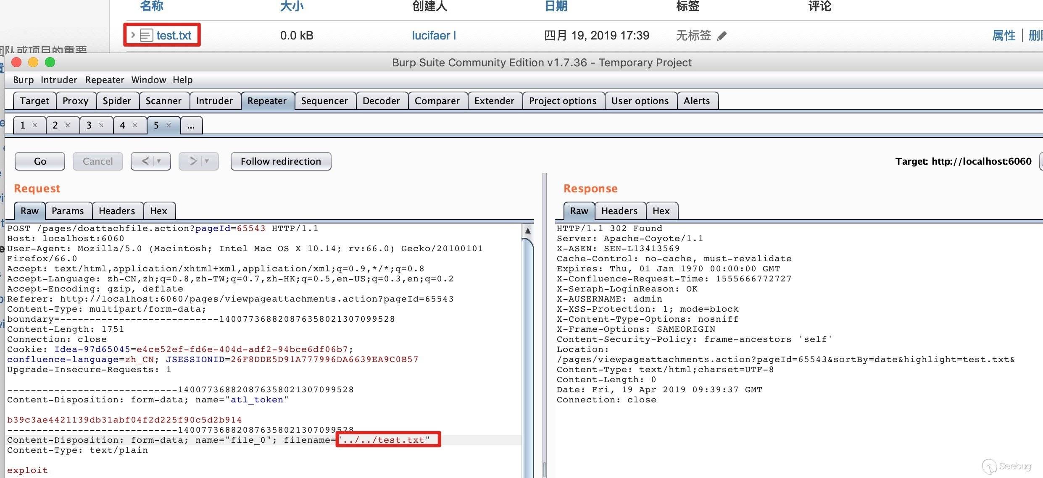Close Repeater tab 5 with its x
The image size is (1043, 478).
pos(169,125)
